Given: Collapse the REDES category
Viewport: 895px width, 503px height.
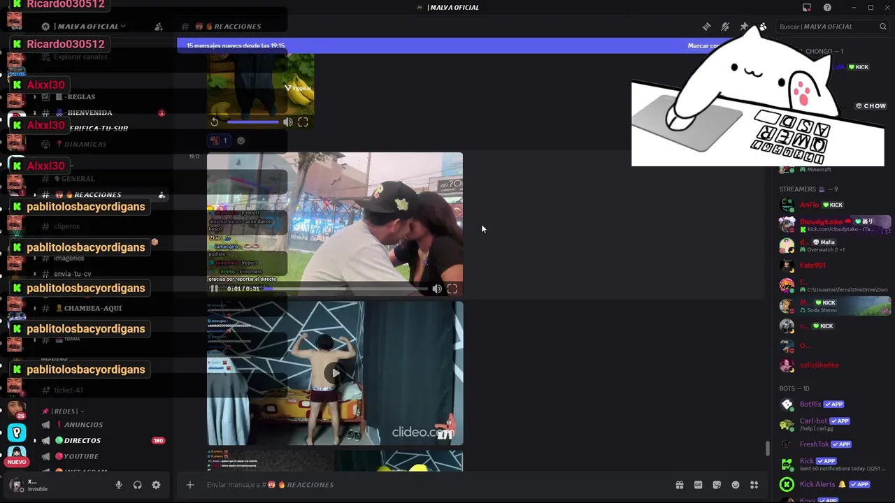Looking at the screenshot, I should coord(67,411).
